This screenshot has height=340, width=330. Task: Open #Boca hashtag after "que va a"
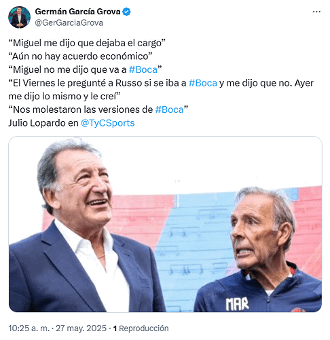(x=143, y=70)
